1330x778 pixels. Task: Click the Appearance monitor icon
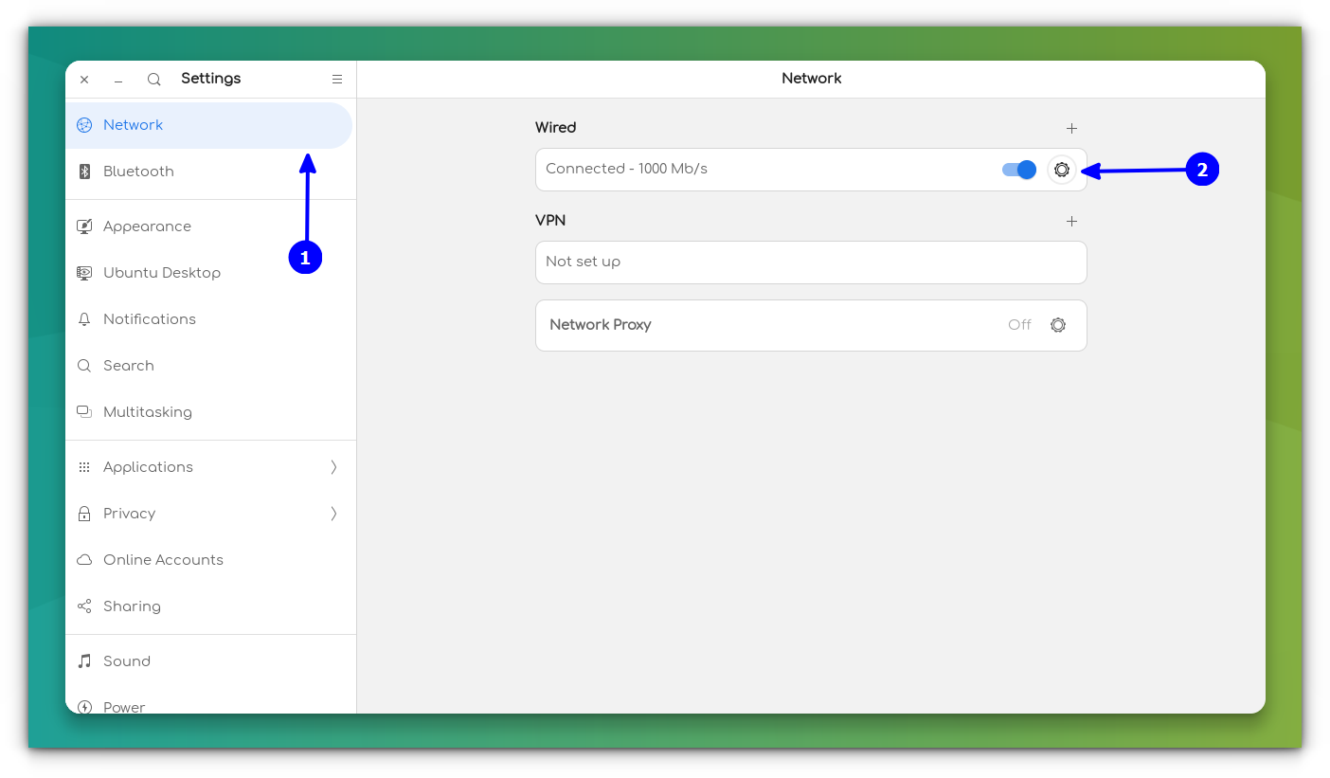[x=84, y=226]
